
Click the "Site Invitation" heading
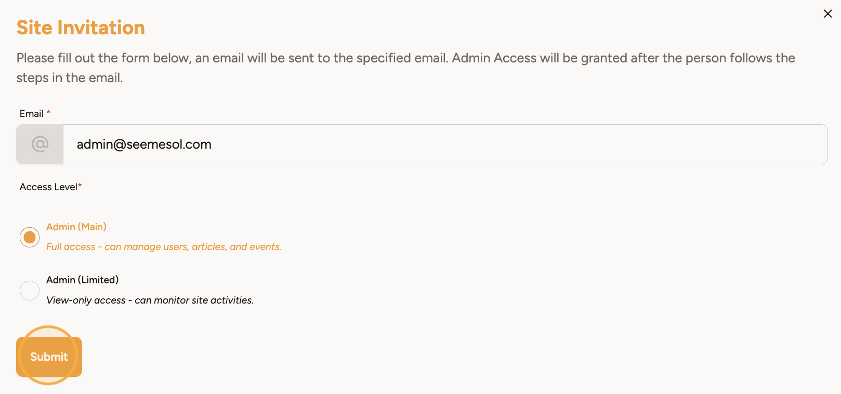click(x=81, y=28)
